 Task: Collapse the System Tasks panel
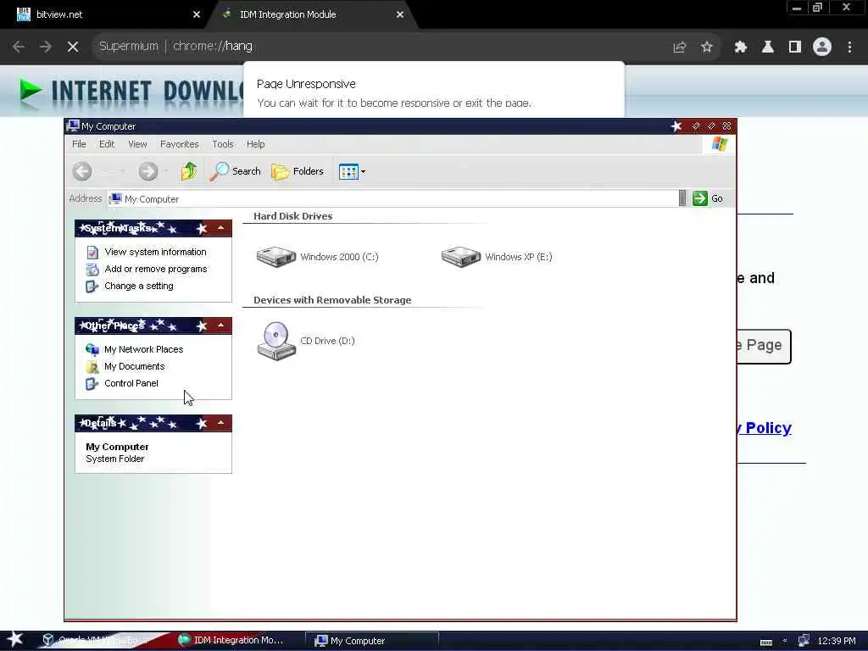221,228
